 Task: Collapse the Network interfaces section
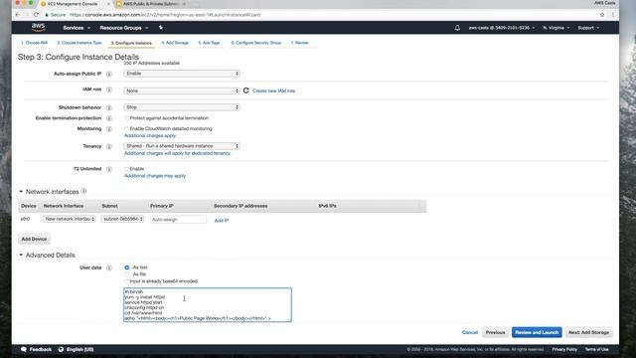(21, 191)
